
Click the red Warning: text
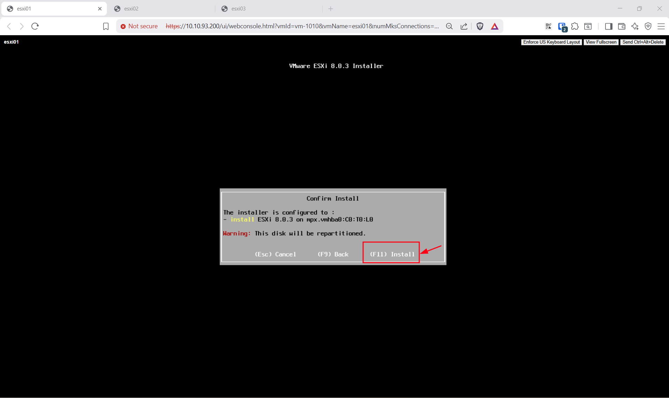pos(236,233)
